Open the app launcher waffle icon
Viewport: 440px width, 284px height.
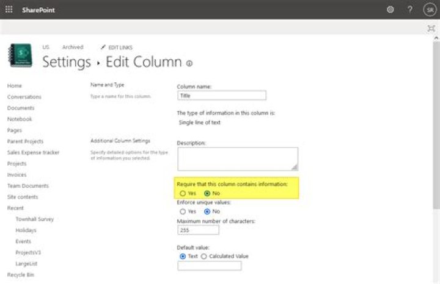[x=9, y=10]
